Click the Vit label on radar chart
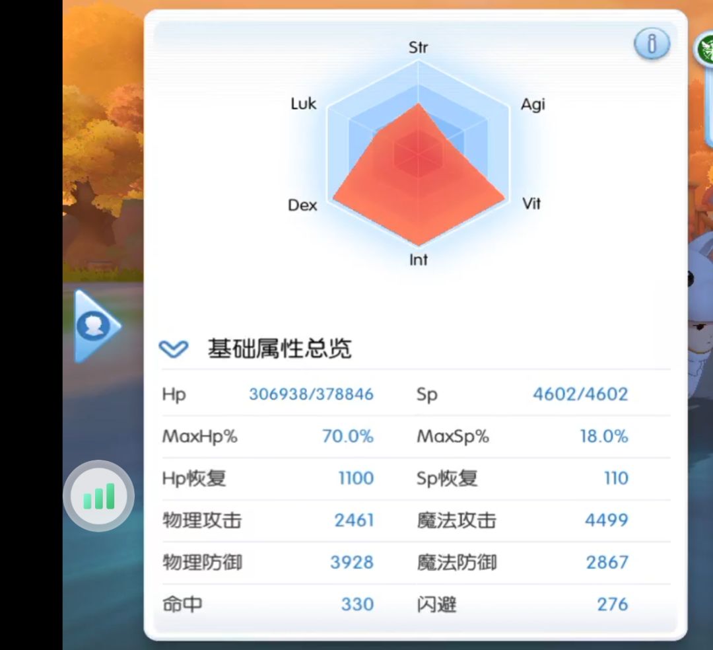Screen dimensions: 713x650 click(x=531, y=203)
